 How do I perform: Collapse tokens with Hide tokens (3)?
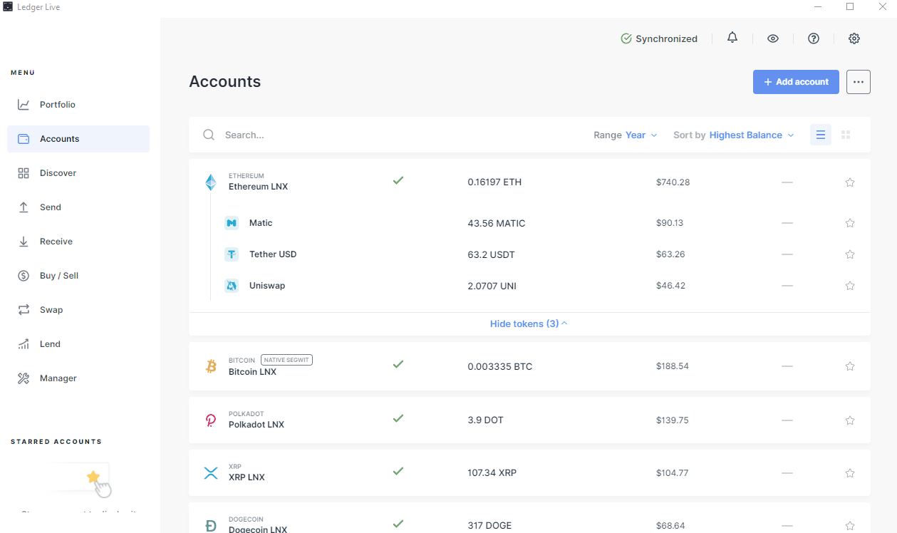point(529,324)
